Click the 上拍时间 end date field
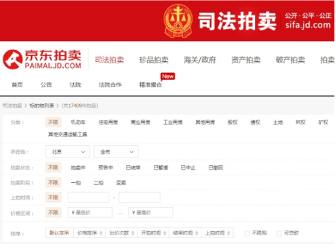Screen dimensions: 335x244 tap(140, 198)
